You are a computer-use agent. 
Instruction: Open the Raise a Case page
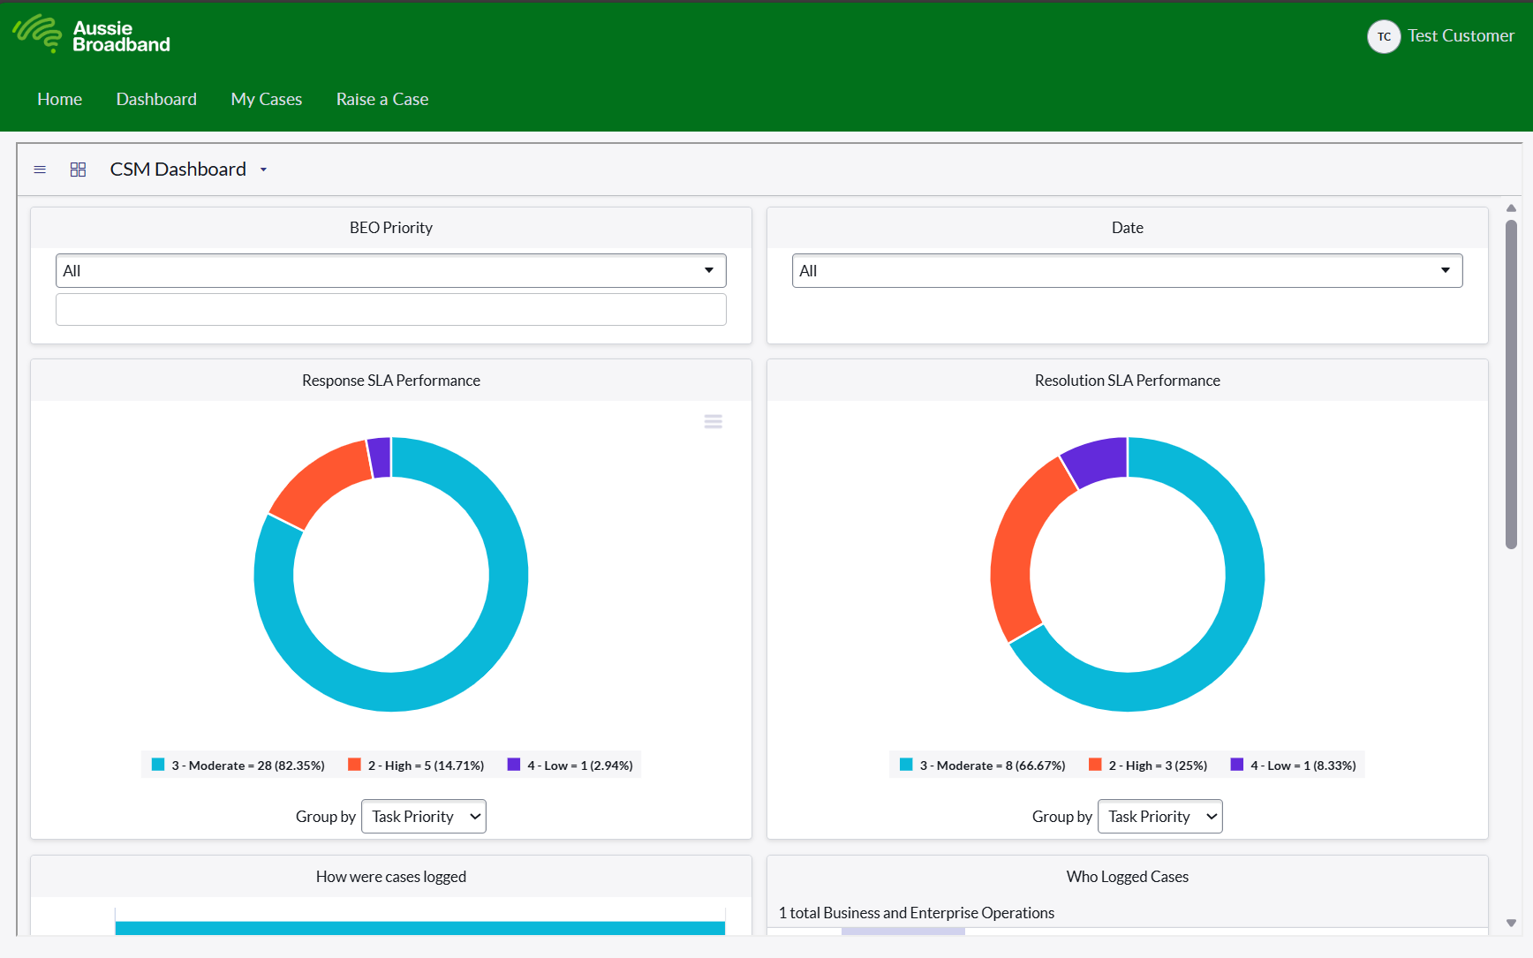point(381,99)
